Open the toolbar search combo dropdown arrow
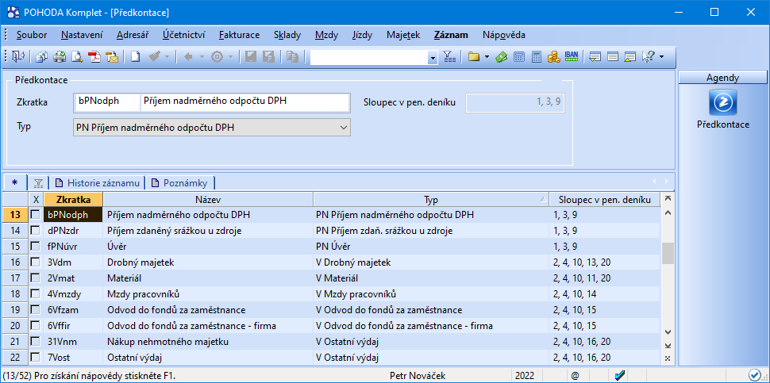 click(433, 58)
